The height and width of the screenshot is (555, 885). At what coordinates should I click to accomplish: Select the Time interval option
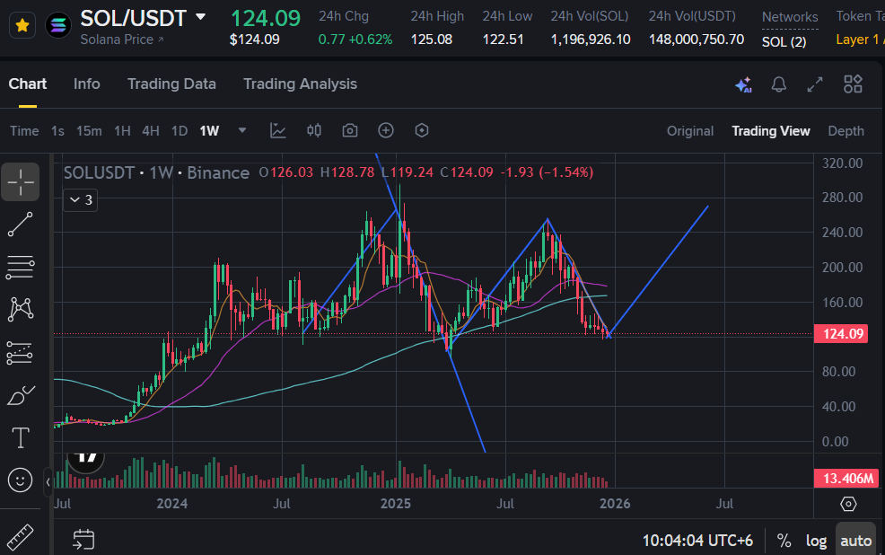(x=24, y=131)
